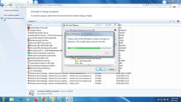The width and height of the screenshot is (181, 102).
Task: Select Microsoft Visual C++ 2015 Redistributable entry
Action: point(45,50)
